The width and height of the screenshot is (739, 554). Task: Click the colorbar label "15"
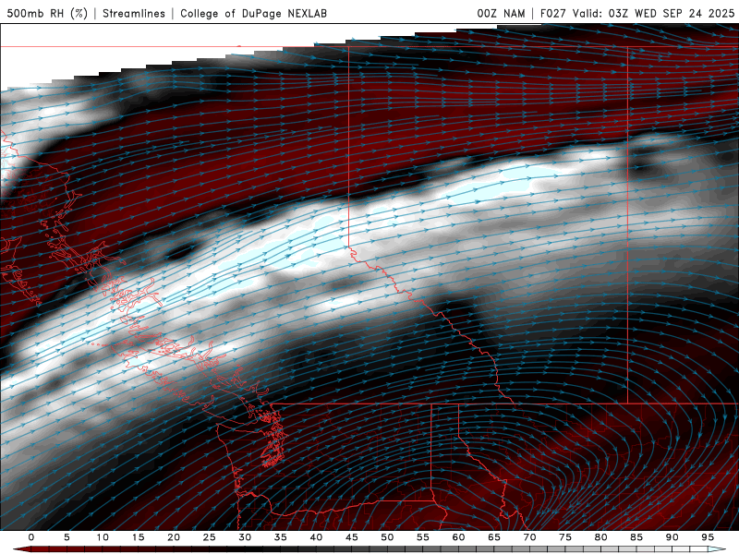(138, 537)
